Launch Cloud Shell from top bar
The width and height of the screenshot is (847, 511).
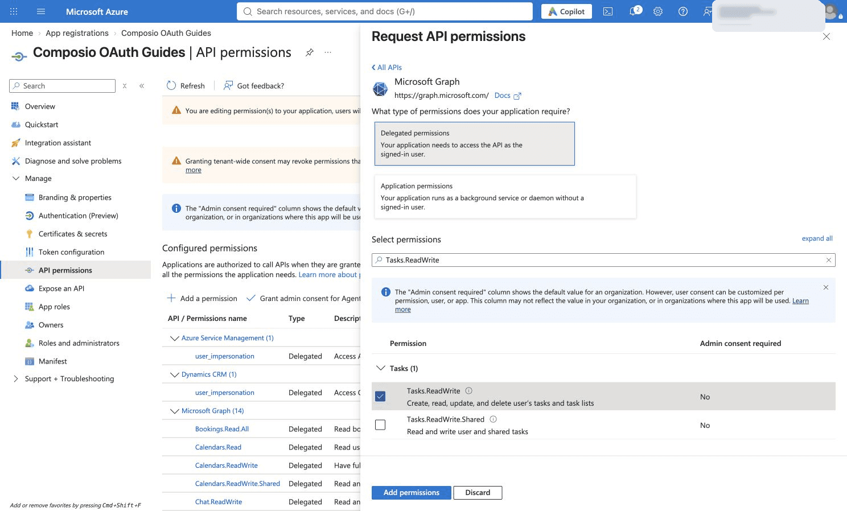tap(608, 11)
